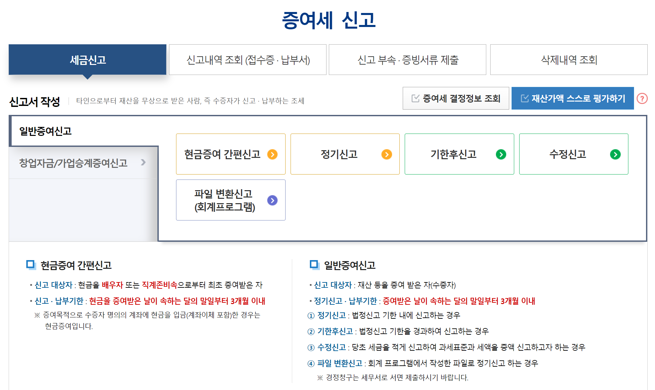The width and height of the screenshot is (655, 390).
Task: Click the orange arrow on 현금증여 간편신고 card
Action: pyautogui.click(x=273, y=154)
